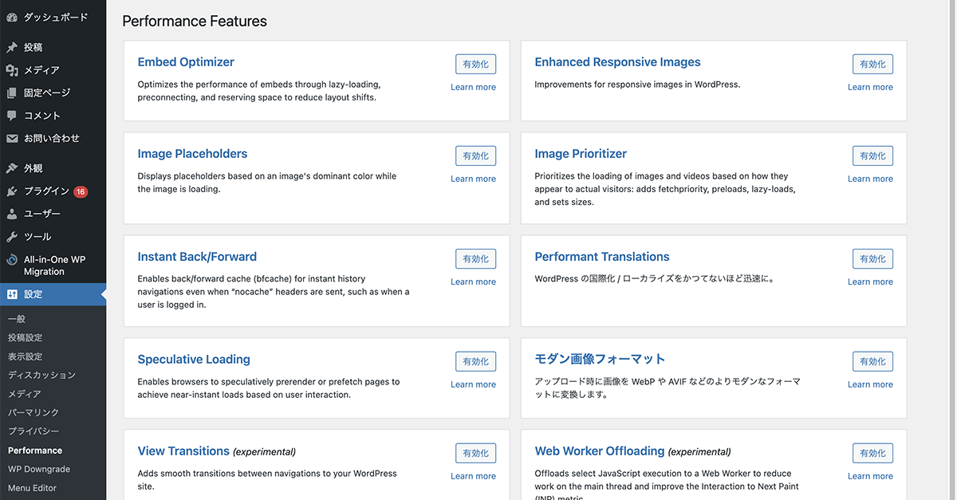Click the Dashboard gauge icon
Viewport: 957px width, 500px height.
pyautogui.click(x=12, y=17)
